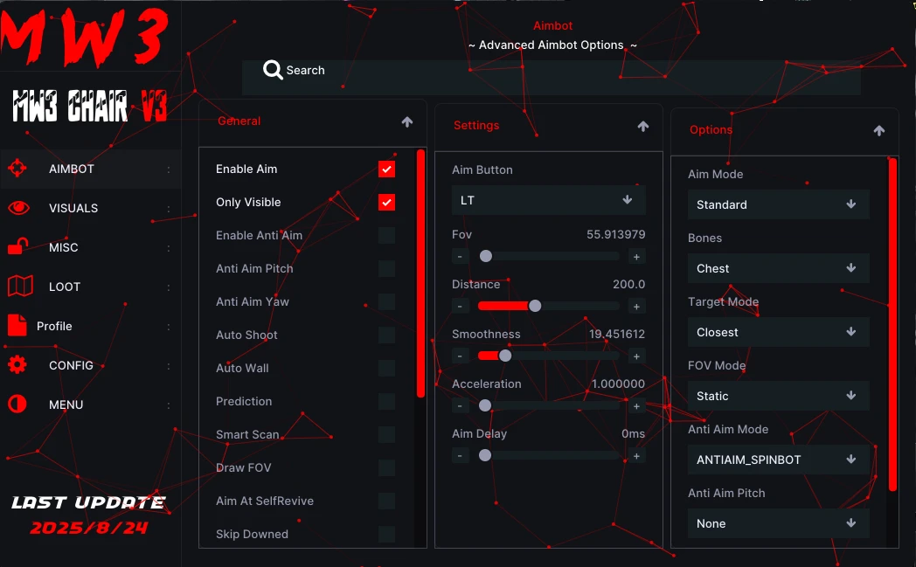Viewport: 916px width, 567px height.
Task: Uncheck the Only Visible checkbox
Action: click(386, 202)
